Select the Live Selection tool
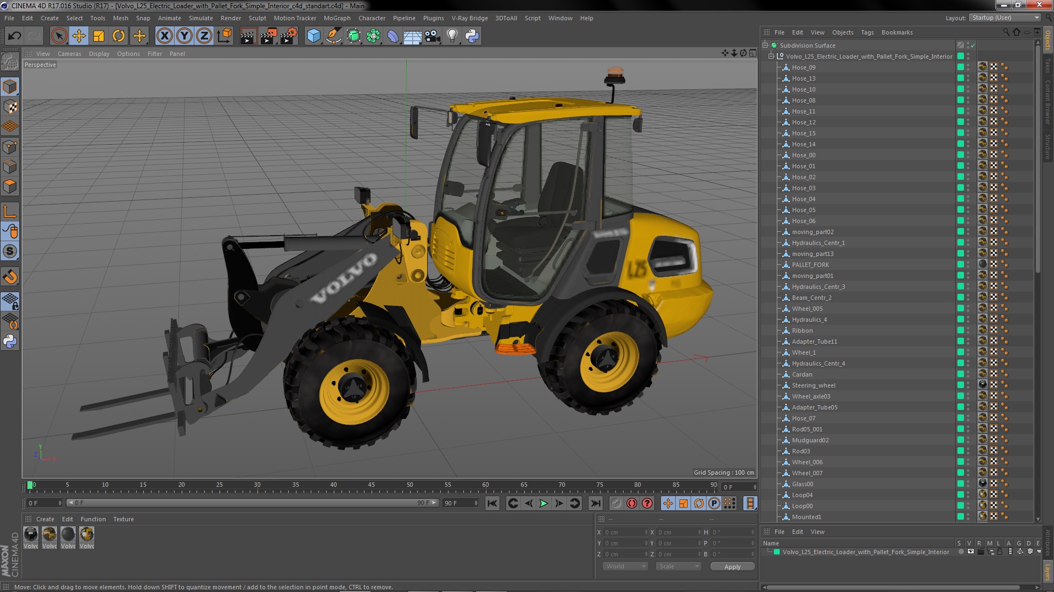Image resolution: width=1054 pixels, height=592 pixels. click(x=59, y=36)
